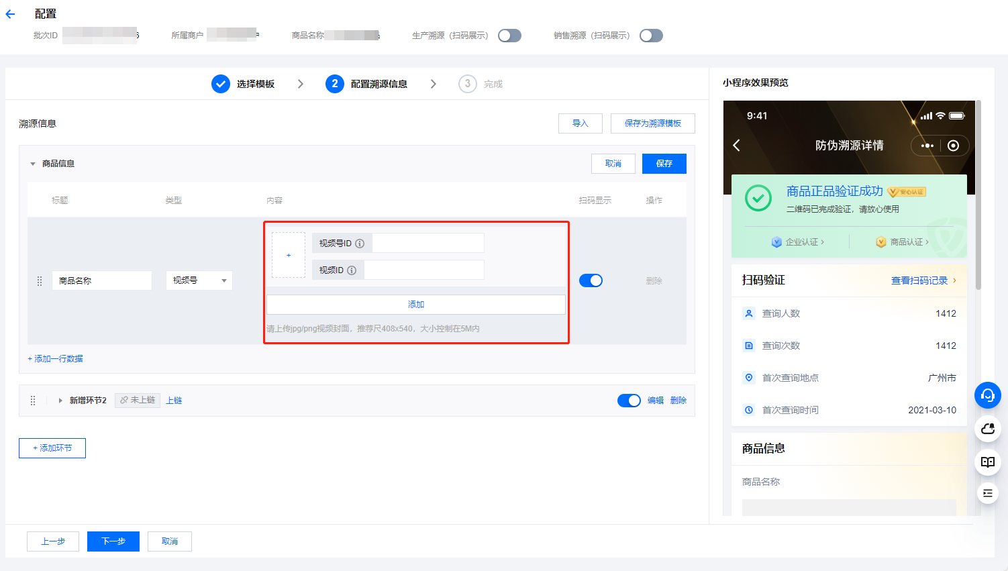Open the 视频号 type dropdown
The height and width of the screenshot is (571, 1008).
[199, 280]
